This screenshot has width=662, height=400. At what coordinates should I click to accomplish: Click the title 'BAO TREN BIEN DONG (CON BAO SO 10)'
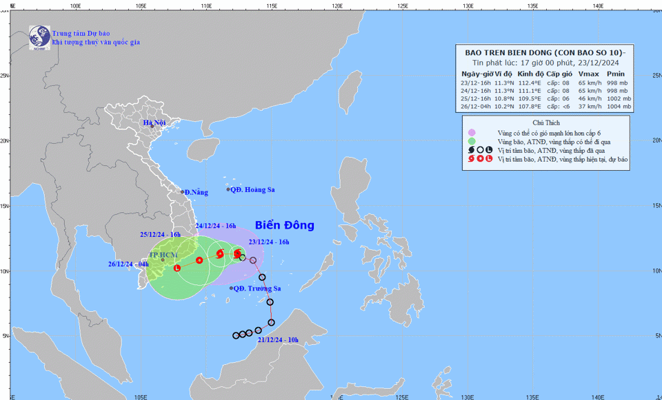click(544, 53)
